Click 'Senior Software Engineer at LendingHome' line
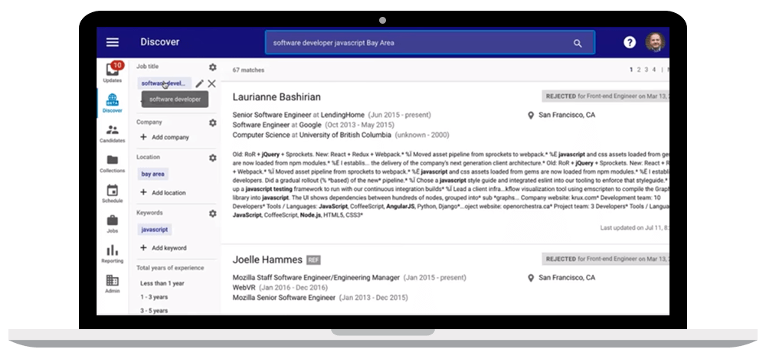Image resolution: width=766 pixels, height=359 pixels. [x=332, y=116]
